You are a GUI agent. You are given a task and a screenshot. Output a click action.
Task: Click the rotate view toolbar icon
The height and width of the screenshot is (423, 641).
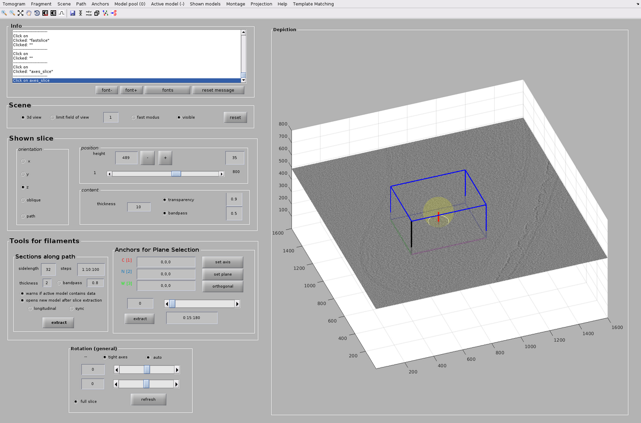pyautogui.click(x=37, y=13)
